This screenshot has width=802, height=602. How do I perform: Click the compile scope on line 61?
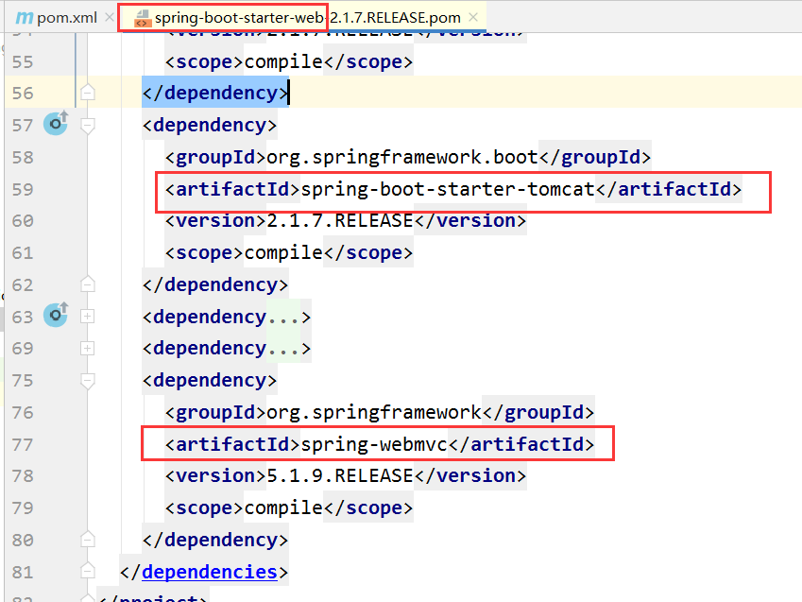click(x=283, y=253)
